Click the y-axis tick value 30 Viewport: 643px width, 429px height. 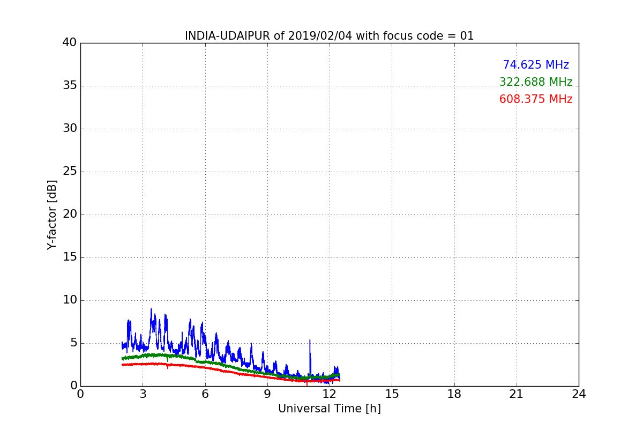(x=70, y=129)
